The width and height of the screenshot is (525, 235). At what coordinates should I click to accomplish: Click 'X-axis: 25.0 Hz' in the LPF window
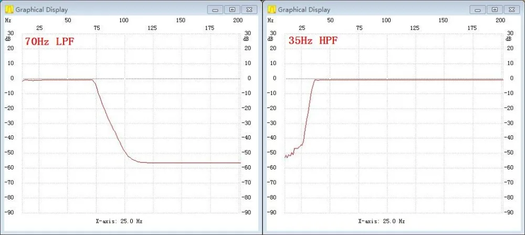(x=119, y=221)
